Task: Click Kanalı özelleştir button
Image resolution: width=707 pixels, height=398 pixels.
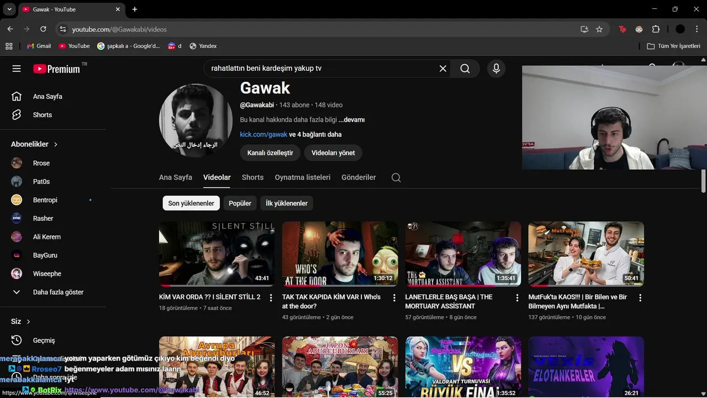Action: click(270, 153)
